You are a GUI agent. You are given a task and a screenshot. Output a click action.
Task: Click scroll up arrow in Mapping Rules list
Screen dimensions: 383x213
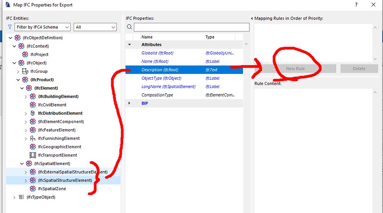pos(375,28)
